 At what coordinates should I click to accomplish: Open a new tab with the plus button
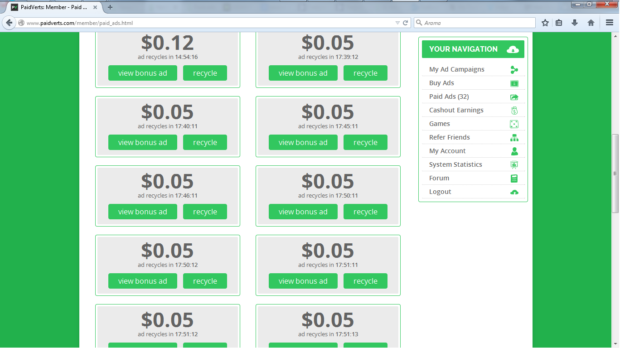[110, 7]
